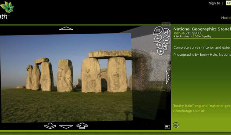Screen dimensions: 231x135
Task: Click the globe icon in the info panel
Action: (x=176, y=125)
